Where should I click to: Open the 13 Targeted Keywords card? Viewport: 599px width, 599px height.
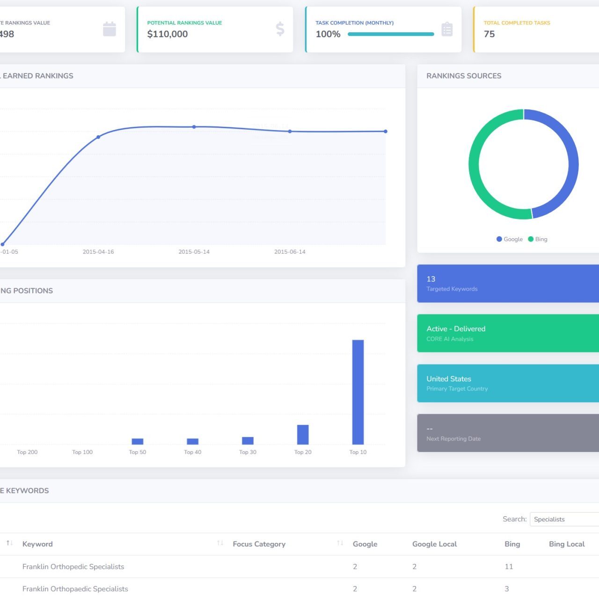coord(508,284)
